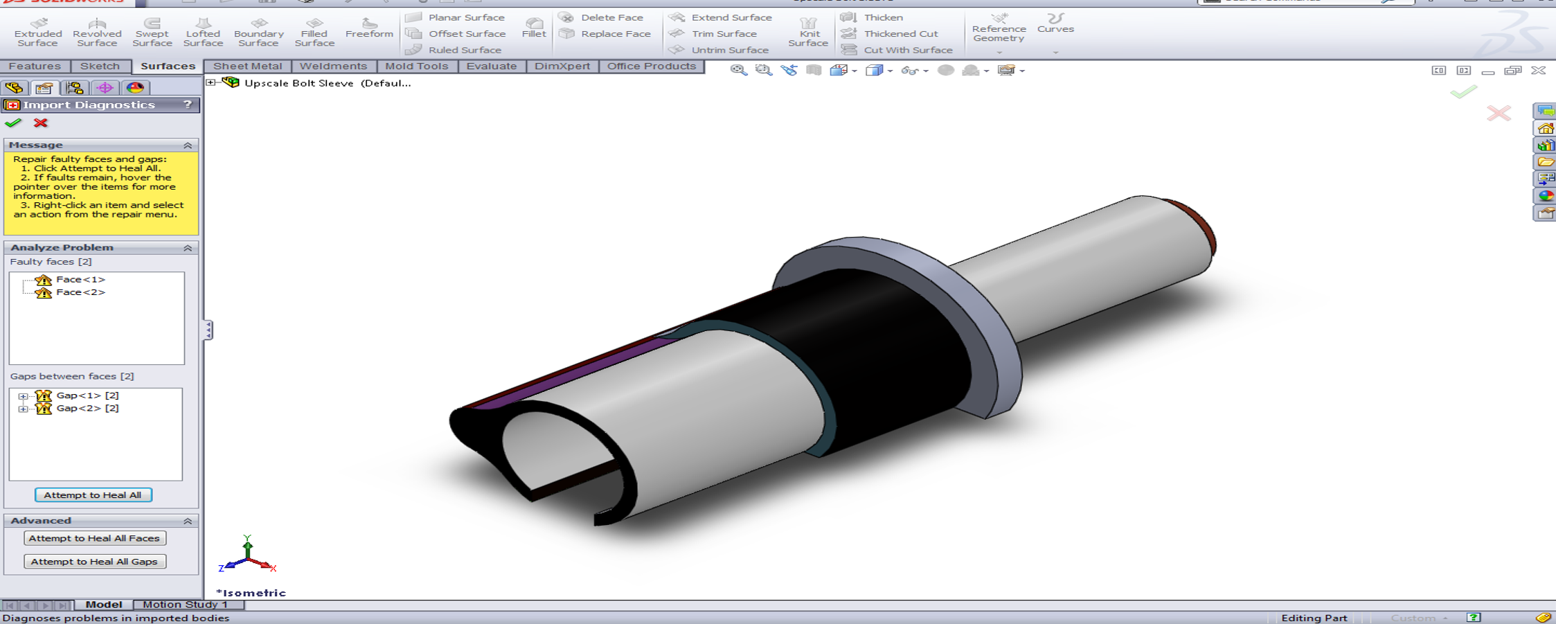Image resolution: width=1556 pixels, height=624 pixels.
Task: Switch to the Features tab
Action: (35, 66)
